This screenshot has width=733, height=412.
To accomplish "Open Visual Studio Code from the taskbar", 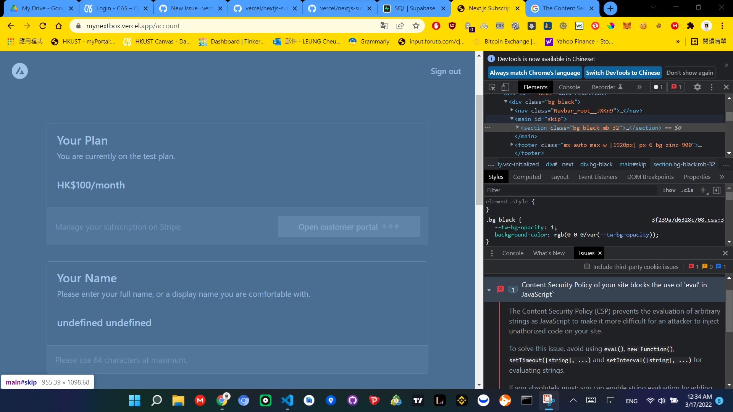I will click(x=287, y=400).
